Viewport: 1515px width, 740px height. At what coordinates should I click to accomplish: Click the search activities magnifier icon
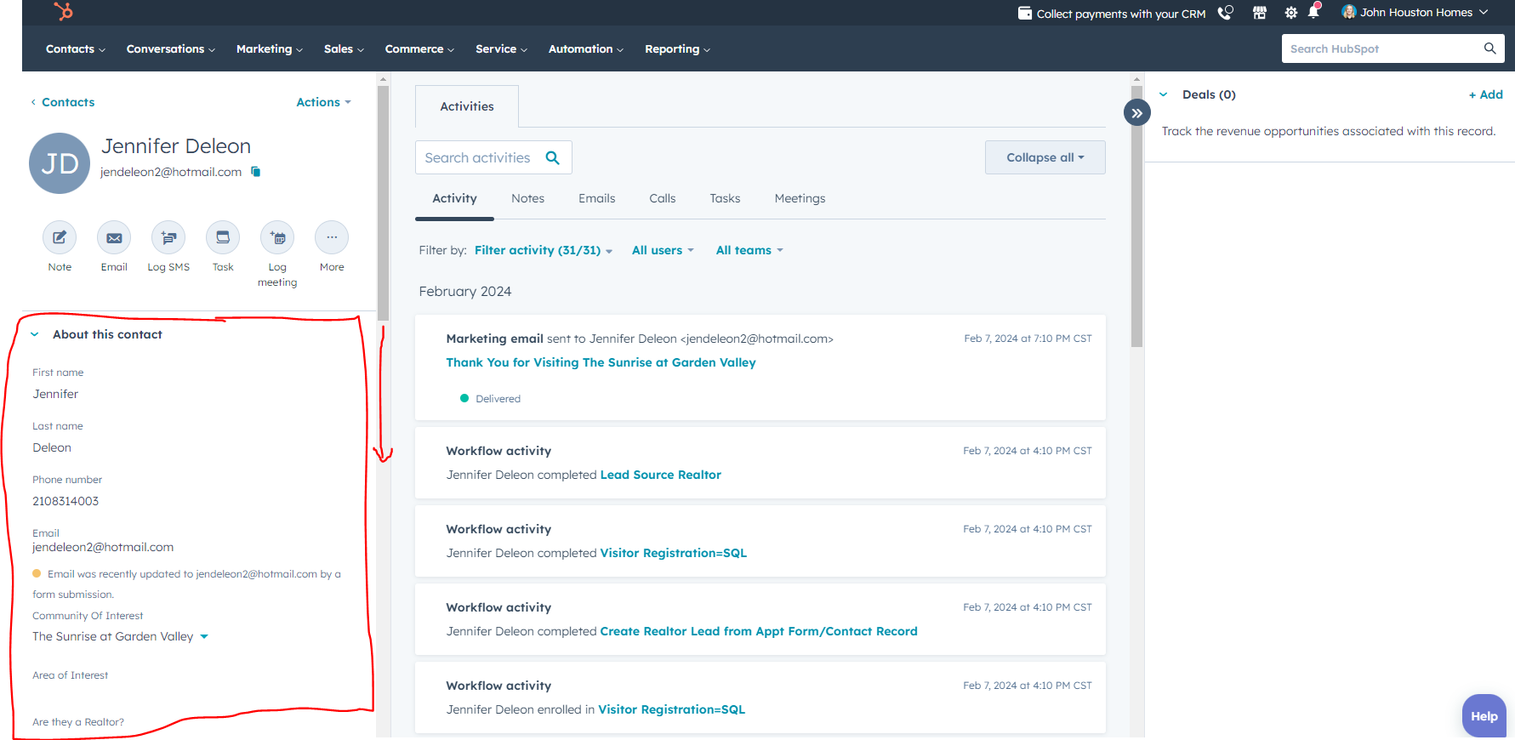[553, 157]
